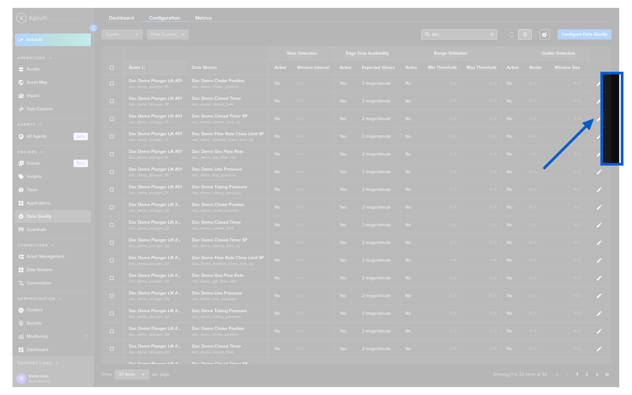Open Demo User profile

pyautogui.click(x=53, y=379)
